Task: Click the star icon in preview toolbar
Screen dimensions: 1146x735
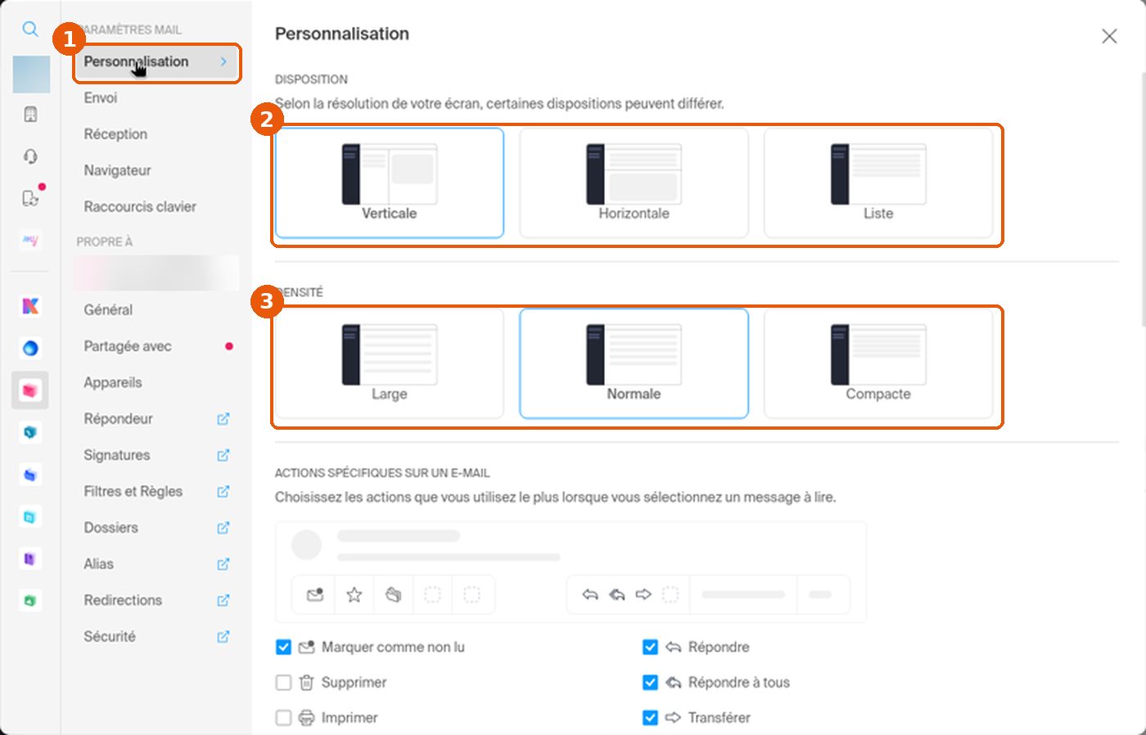Action: pos(354,594)
